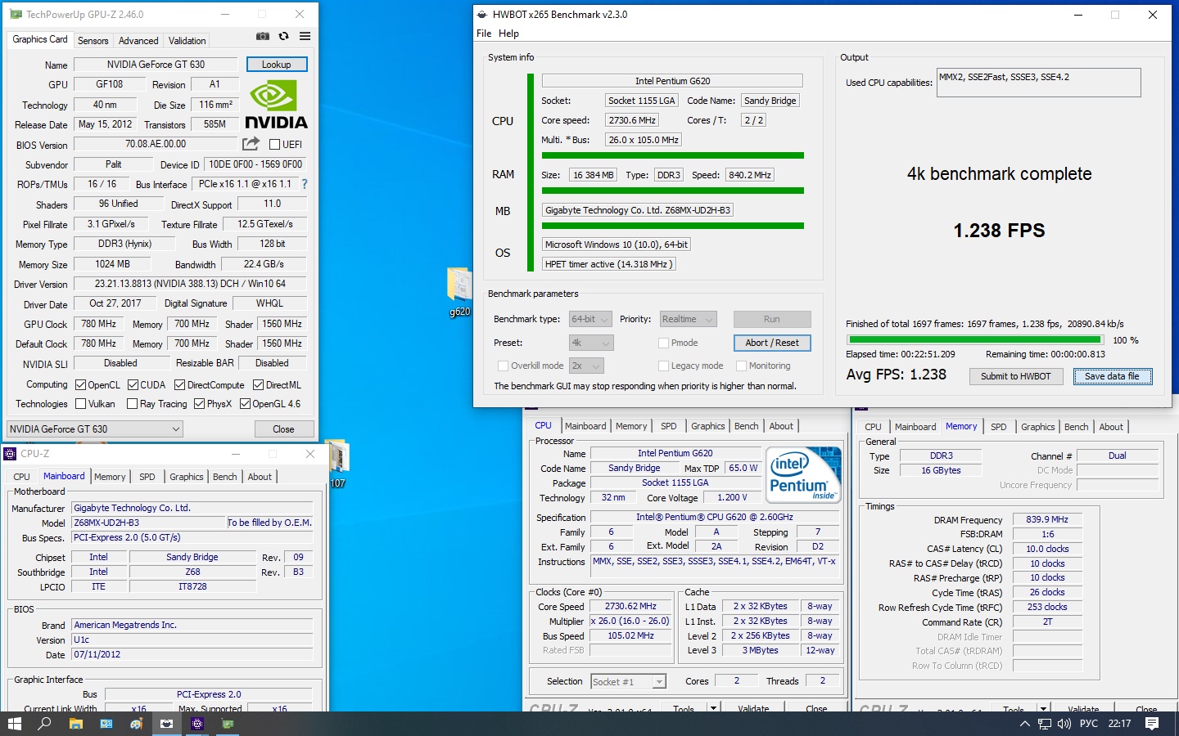
Task: Click the Bus Interface question mark icon
Action: point(305,184)
